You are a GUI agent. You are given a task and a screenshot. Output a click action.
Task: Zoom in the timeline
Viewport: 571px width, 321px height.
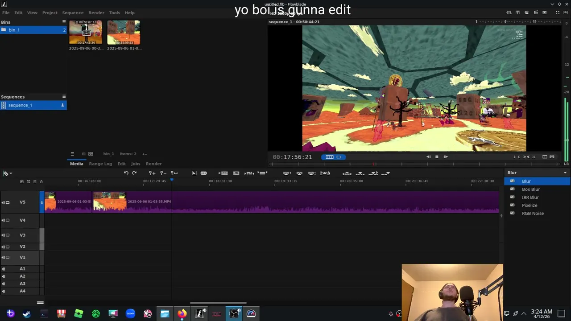(x=152, y=173)
